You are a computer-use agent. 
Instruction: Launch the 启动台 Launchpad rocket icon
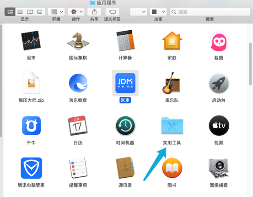219,83
